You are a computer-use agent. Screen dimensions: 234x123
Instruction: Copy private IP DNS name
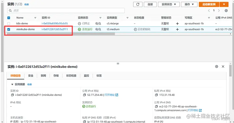84,122
